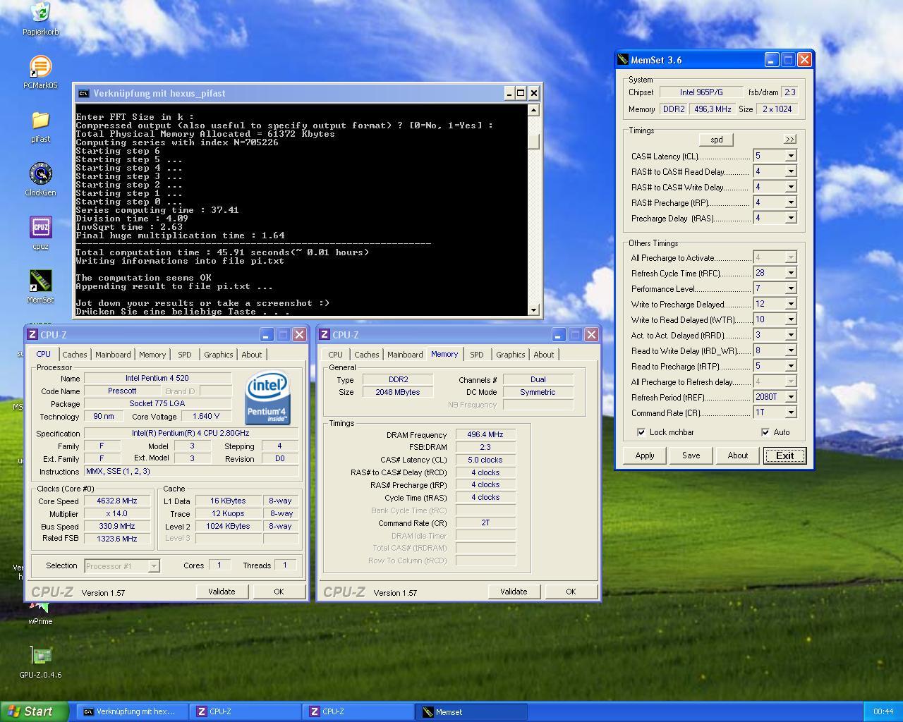903x722 pixels.
Task: Open the wPrime desktop icon
Action: click(x=40, y=612)
